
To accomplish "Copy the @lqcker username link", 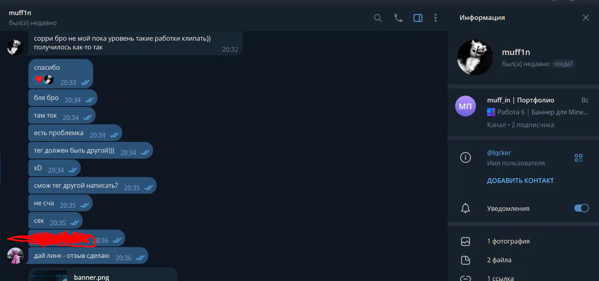I will pos(499,153).
